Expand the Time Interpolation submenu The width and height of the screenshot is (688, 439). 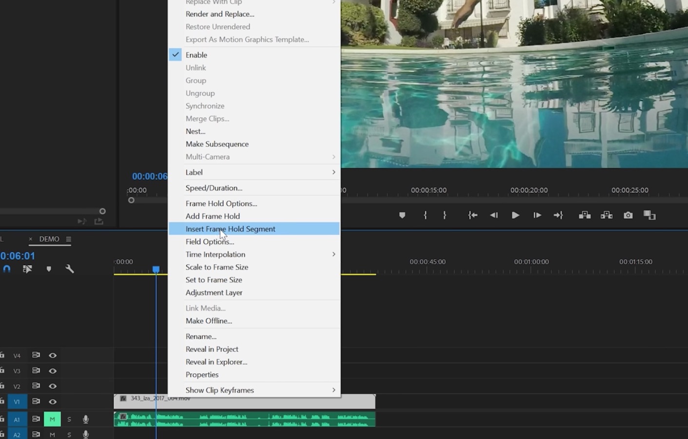click(x=254, y=254)
